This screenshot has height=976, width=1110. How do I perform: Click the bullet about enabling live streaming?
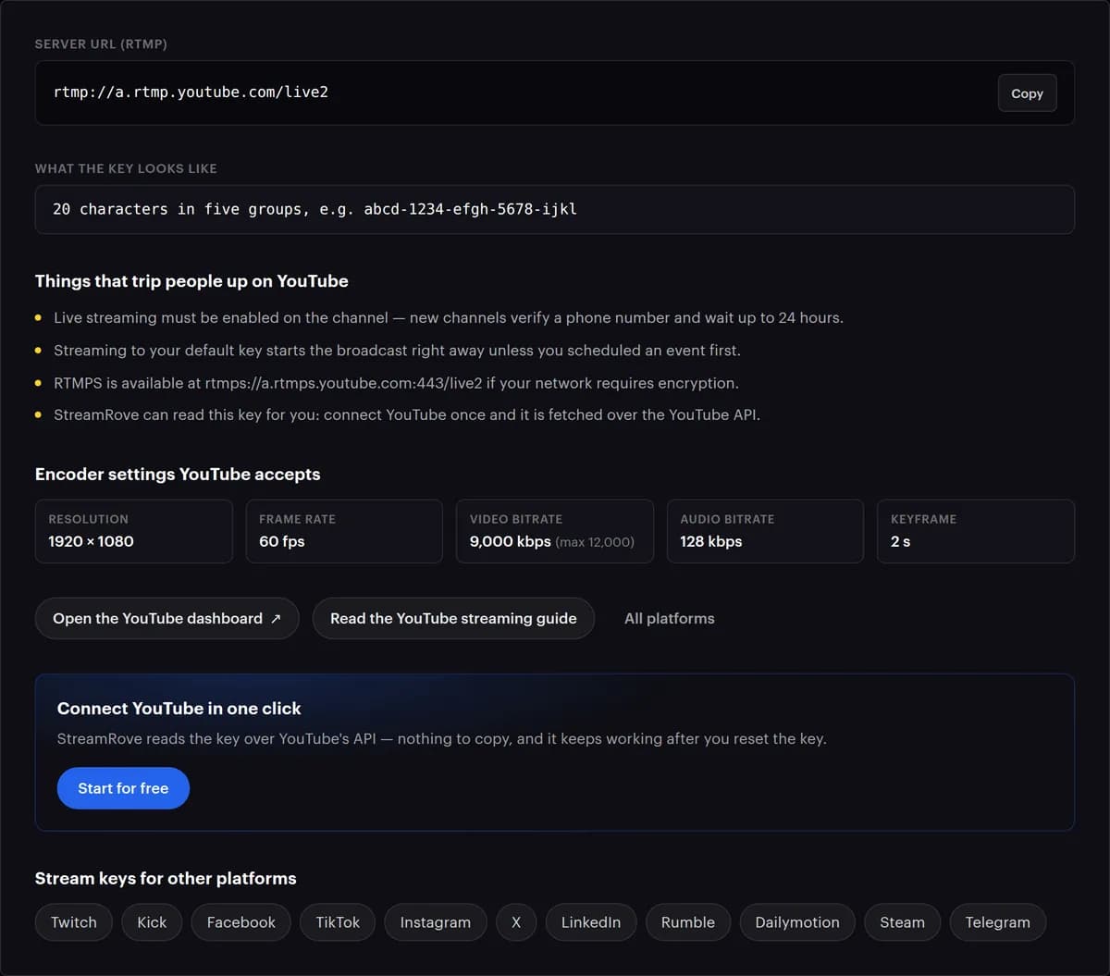(x=449, y=317)
